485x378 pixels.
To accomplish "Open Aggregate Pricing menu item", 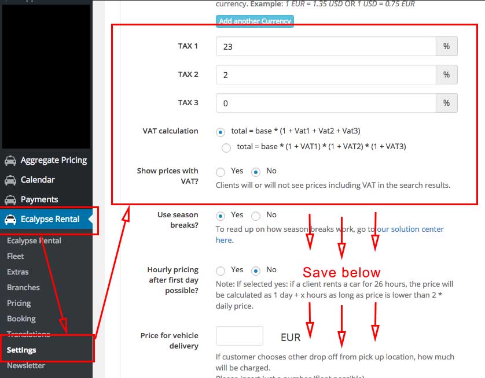I will click(x=53, y=160).
